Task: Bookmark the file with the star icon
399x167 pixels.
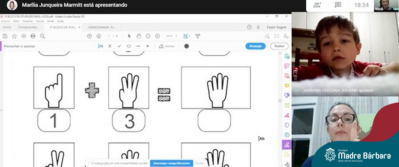Action: coord(14,36)
